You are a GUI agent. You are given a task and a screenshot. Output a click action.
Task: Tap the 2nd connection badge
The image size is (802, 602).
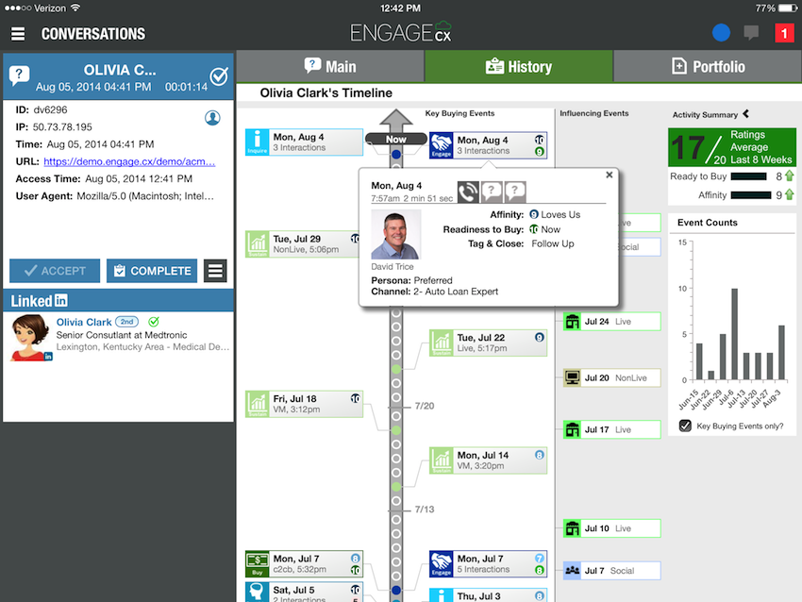[x=126, y=322]
